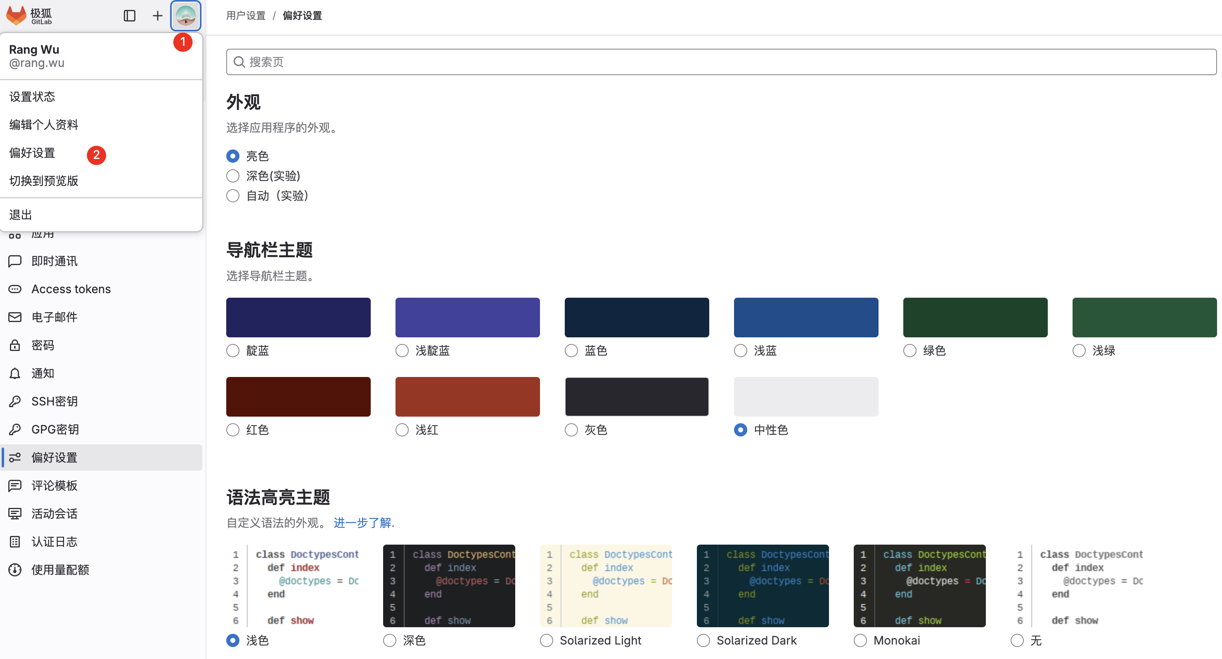Open the 通知 notification settings
This screenshot has width=1222, height=659.
[42, 373]
